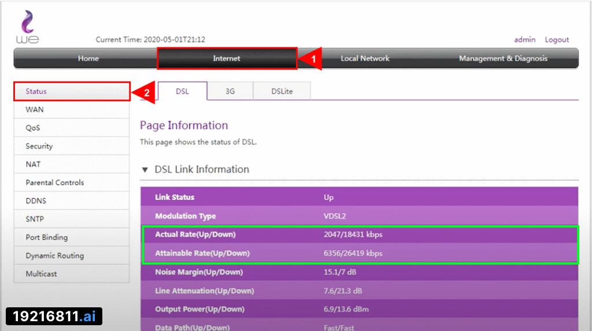
Task: Switch to the DSLite tab
Action: 282,91
